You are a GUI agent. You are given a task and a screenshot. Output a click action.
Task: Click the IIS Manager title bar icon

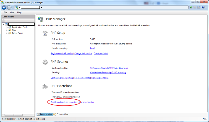[3, 2]
